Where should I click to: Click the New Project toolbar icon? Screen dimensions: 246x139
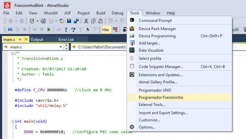click(32, 21)
